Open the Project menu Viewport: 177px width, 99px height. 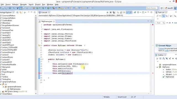pos(38,4)
